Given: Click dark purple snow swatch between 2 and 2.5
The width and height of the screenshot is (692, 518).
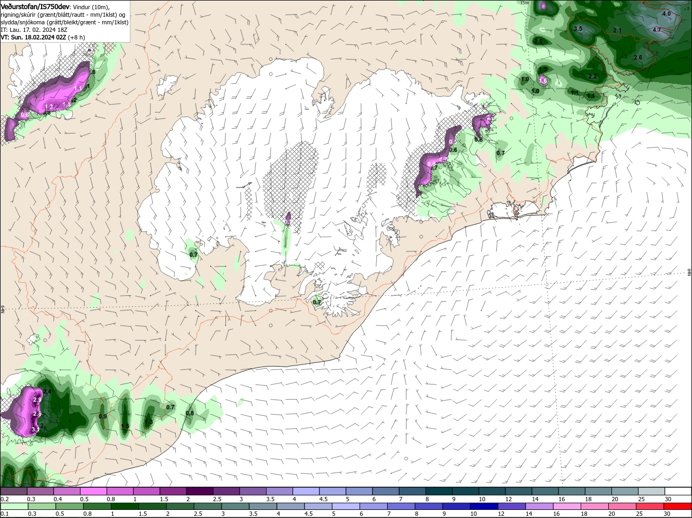Looking at the screenshot, I should tap(199, 491).
